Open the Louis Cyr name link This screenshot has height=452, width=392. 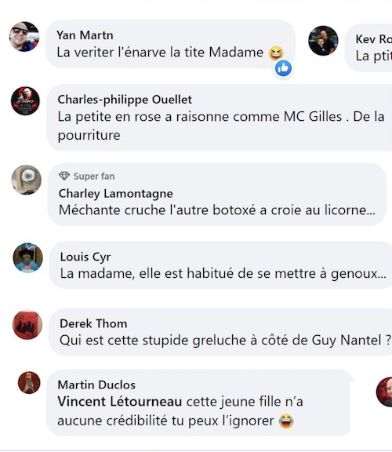85,257
